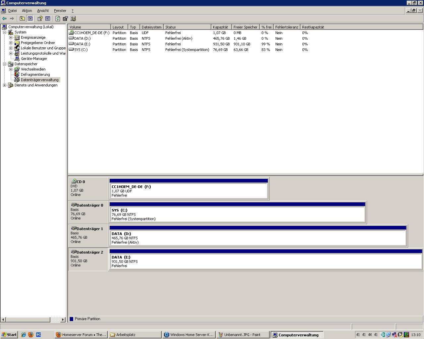This screenshot has width=424, height=339.
Task: Sort by the Kapazität column header
Action: [221, 27]
